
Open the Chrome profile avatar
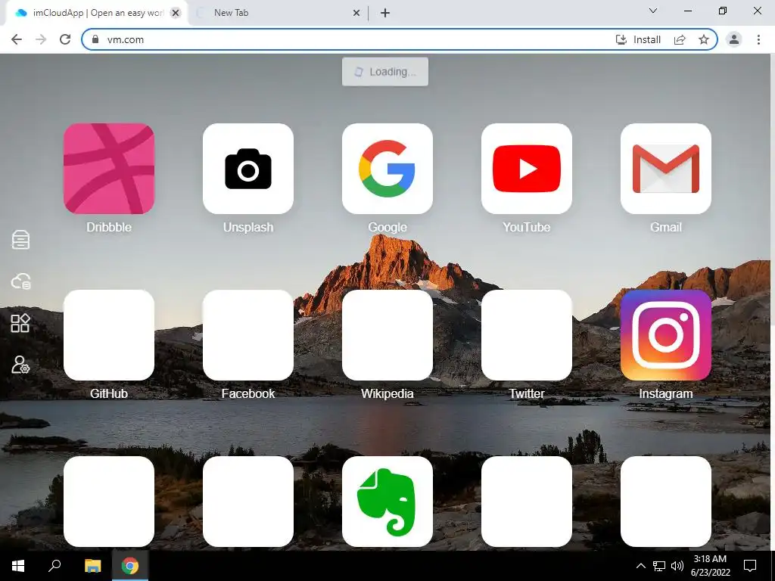tap(734, 39)
